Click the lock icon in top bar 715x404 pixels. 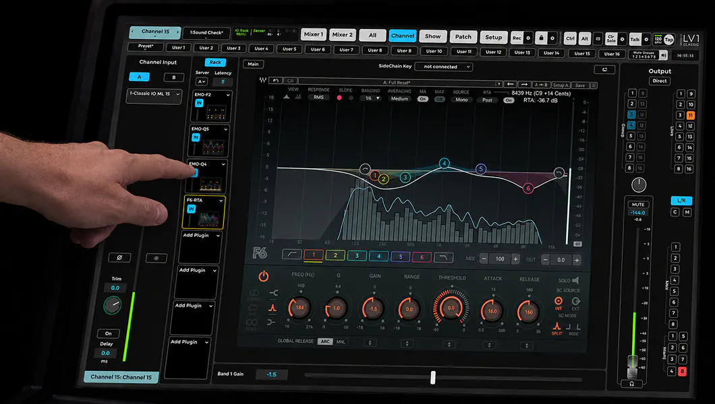click(541, 38)
